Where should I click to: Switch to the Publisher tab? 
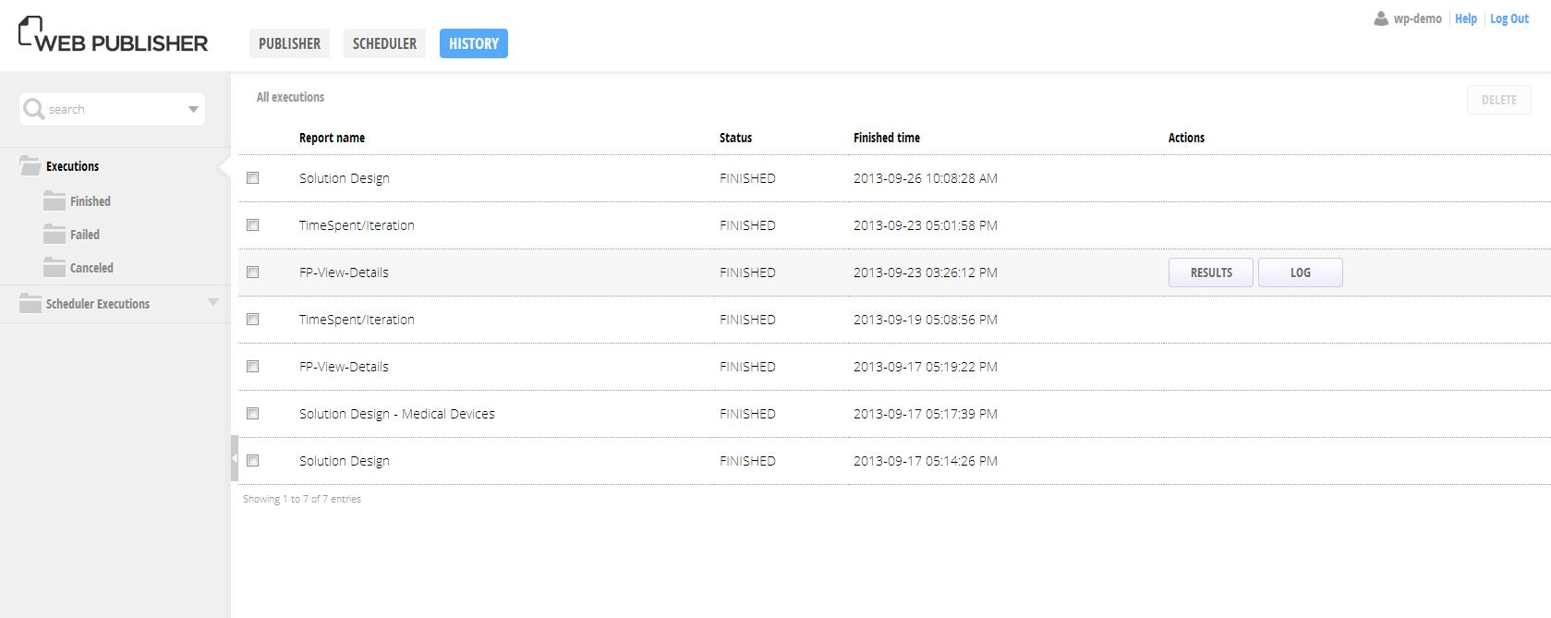[x=289, y=43]
